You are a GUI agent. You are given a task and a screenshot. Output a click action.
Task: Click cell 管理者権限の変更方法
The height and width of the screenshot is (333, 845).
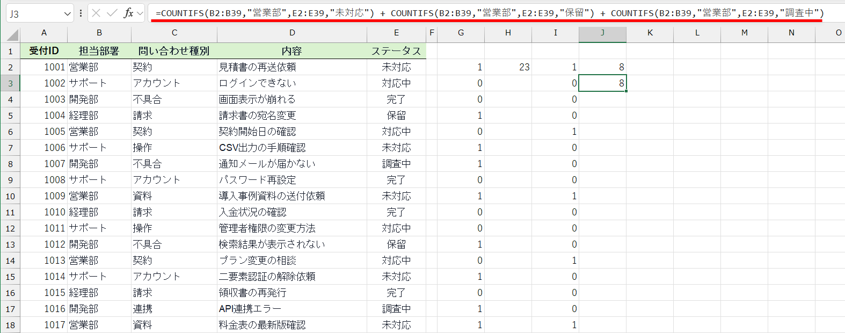point(292,228)
